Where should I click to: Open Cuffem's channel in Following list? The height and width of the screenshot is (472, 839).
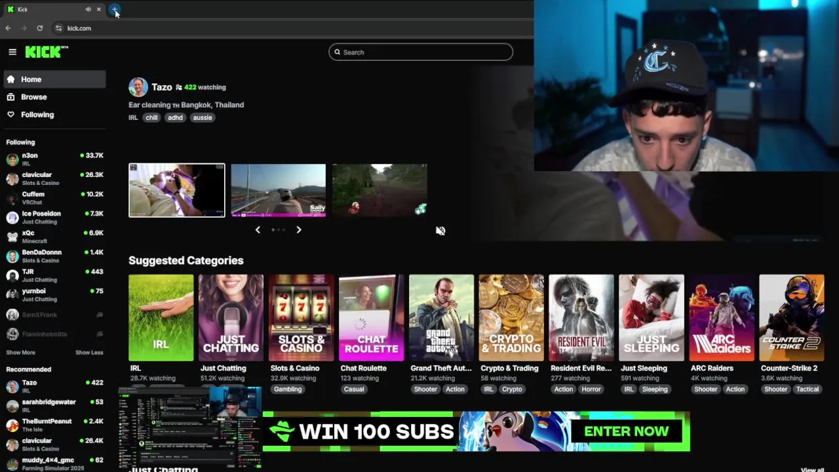click(x=54, y=198)
